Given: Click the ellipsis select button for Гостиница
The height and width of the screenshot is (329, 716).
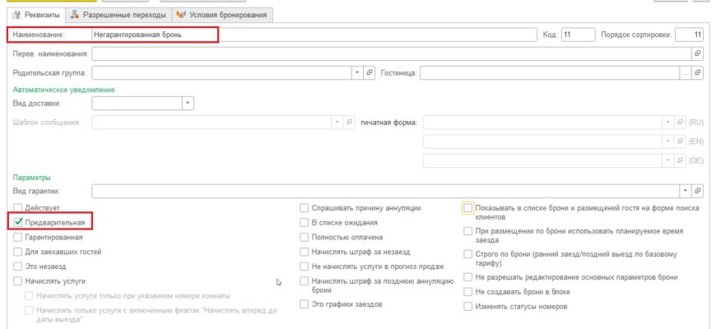Looking at the screenshot, I should [x=685, y=73].
